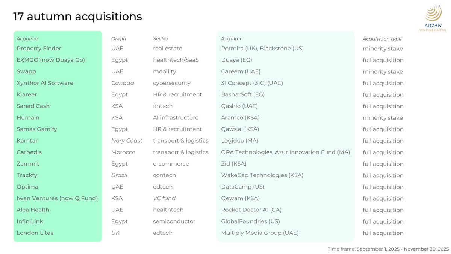Select the EXMGO (now Duaya Go) entry

pos(51,60)
